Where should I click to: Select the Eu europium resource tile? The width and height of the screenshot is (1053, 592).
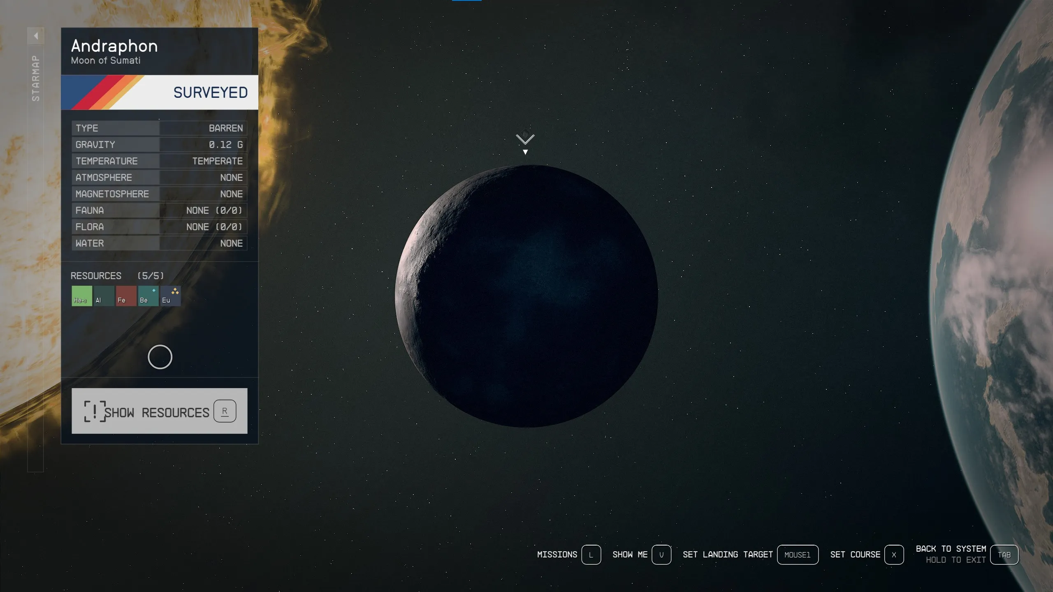click(x=171, y=296)
